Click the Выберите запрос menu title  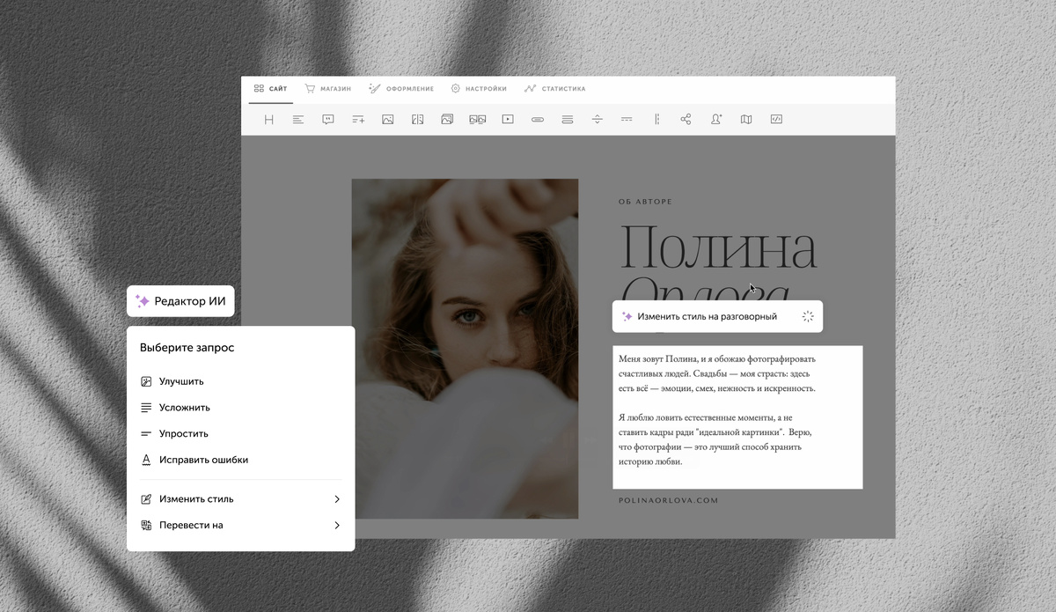coord(187,348)
